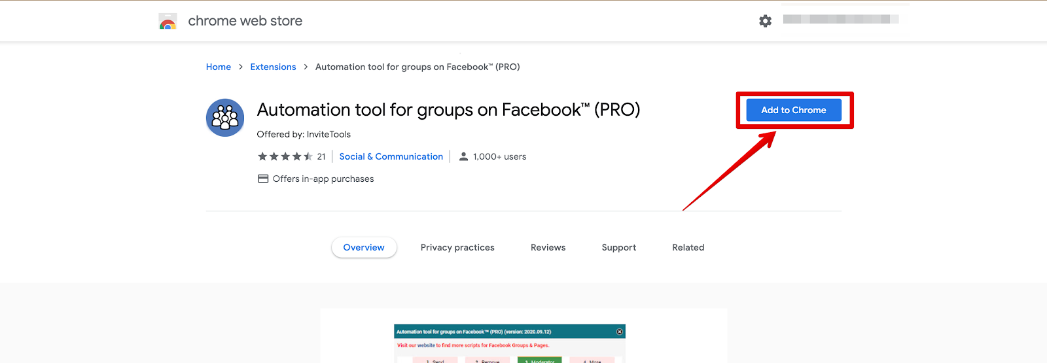The image size is (1047, 363).
Task: Click the rating count 21
Action: point(321,156)
